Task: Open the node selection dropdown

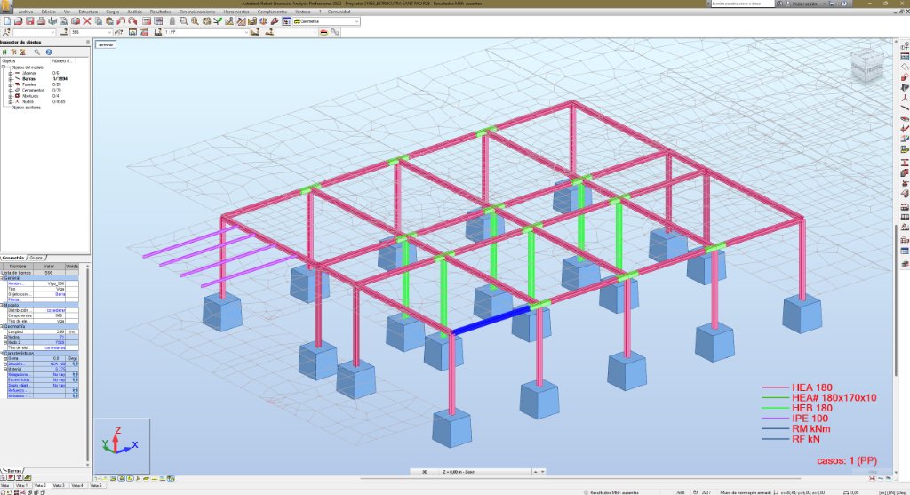Action: point(52,33)
